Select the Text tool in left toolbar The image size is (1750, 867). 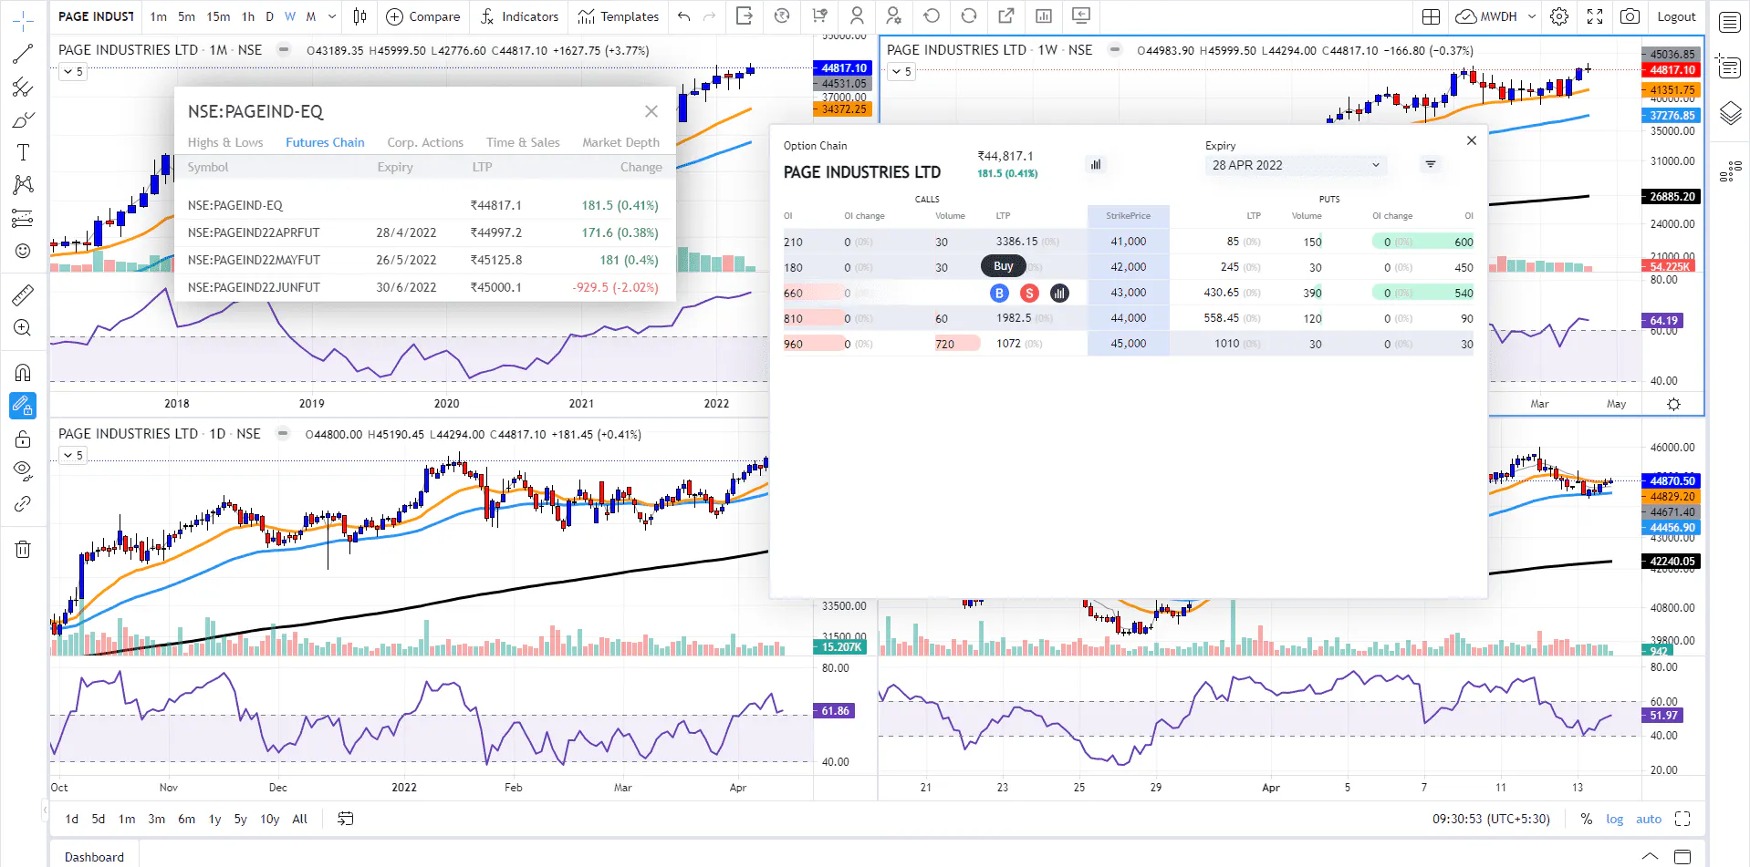pyautogui.click(x=23, y=152)
